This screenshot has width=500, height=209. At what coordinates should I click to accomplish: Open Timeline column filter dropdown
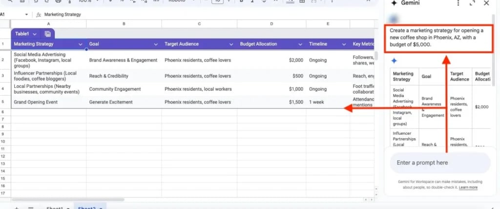click(344, 44)
